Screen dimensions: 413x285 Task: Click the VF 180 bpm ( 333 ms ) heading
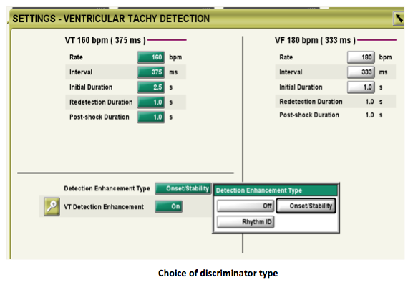315,40
